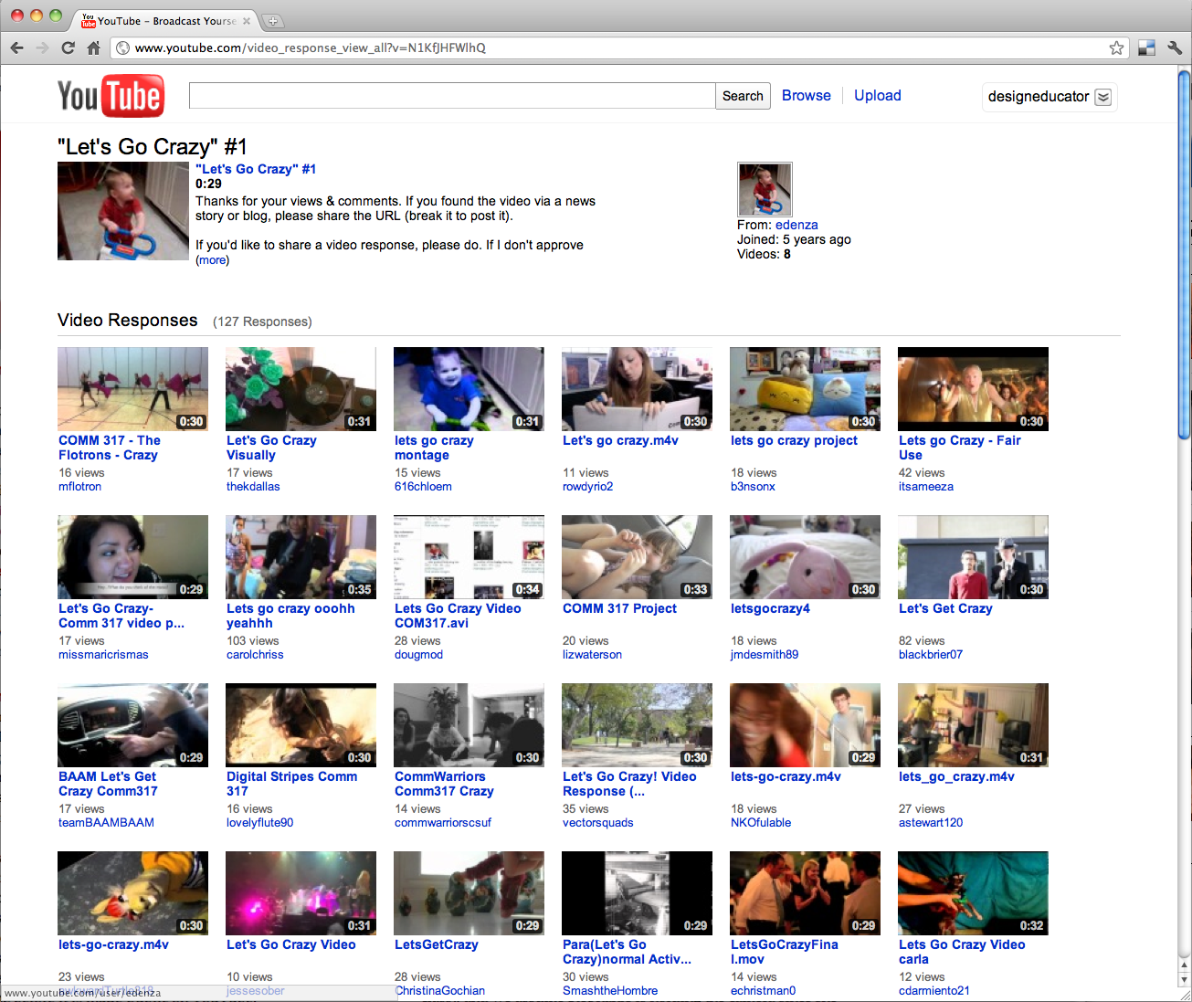The width and height of the screenshot is (1192, 1002).
Task: Click inside the YouTube search field
Action: click(x=451, y=96)
